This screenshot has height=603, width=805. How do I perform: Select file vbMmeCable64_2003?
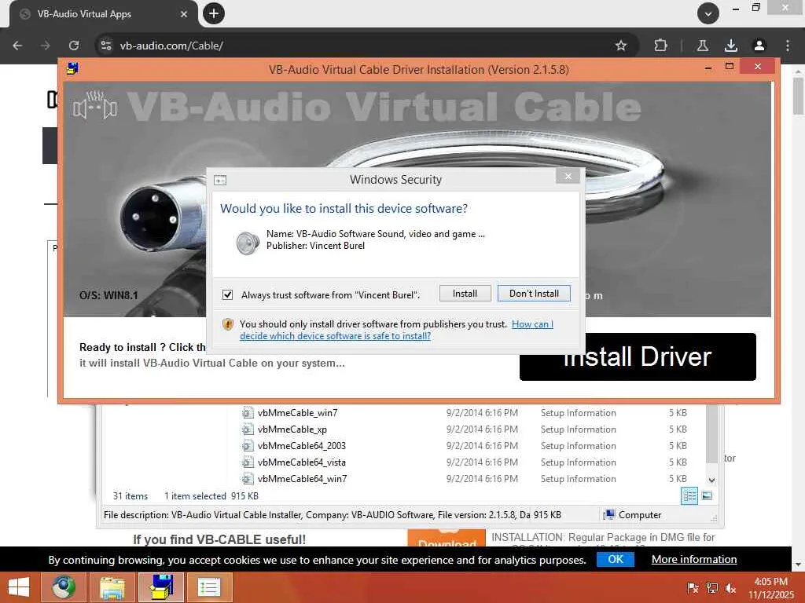coord(301,446)
